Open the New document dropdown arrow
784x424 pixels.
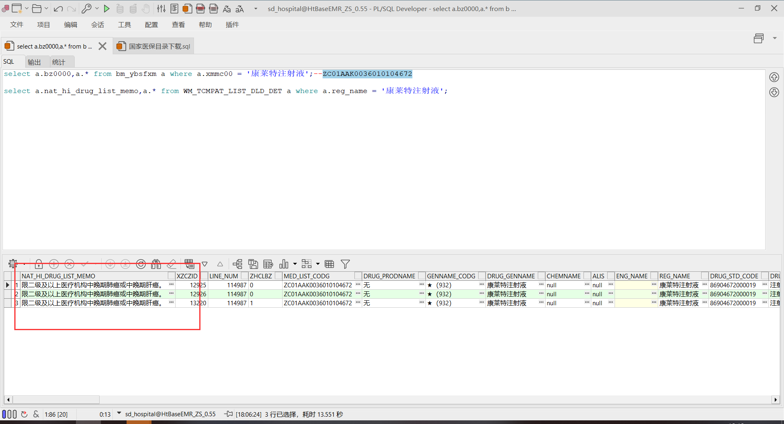tap(27, 9)
